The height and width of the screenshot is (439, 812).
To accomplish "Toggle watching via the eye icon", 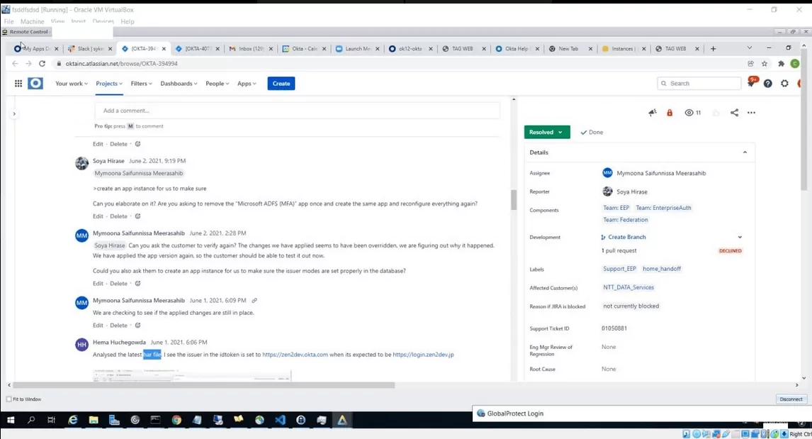I will pyautogui.click(x=688, y=112).
